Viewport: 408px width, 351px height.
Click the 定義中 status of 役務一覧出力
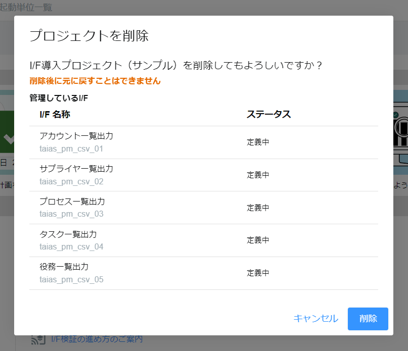(258, 273)
